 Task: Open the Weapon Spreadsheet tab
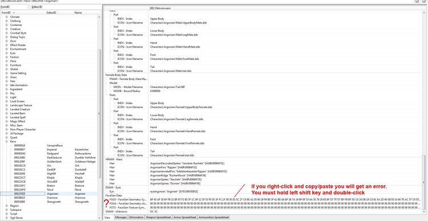click(158, 218)
